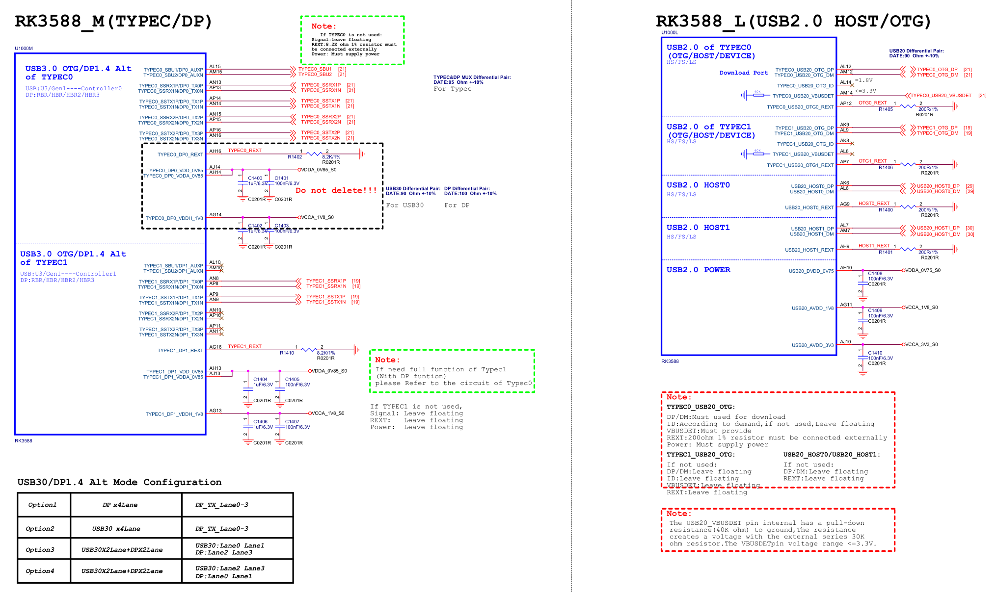Click resistor R1405 on OTG0_REXT net

[x=908, y=106]
